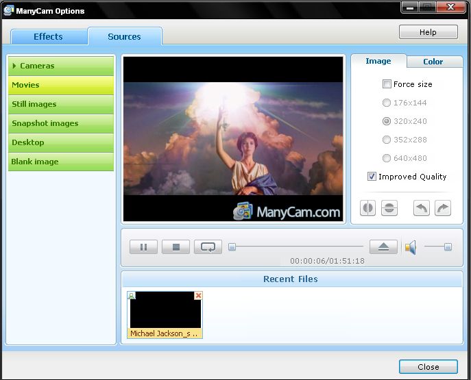The height and width of the screenshot is (380, 471).
Task: Click the Close button
Action: point(428,367)
